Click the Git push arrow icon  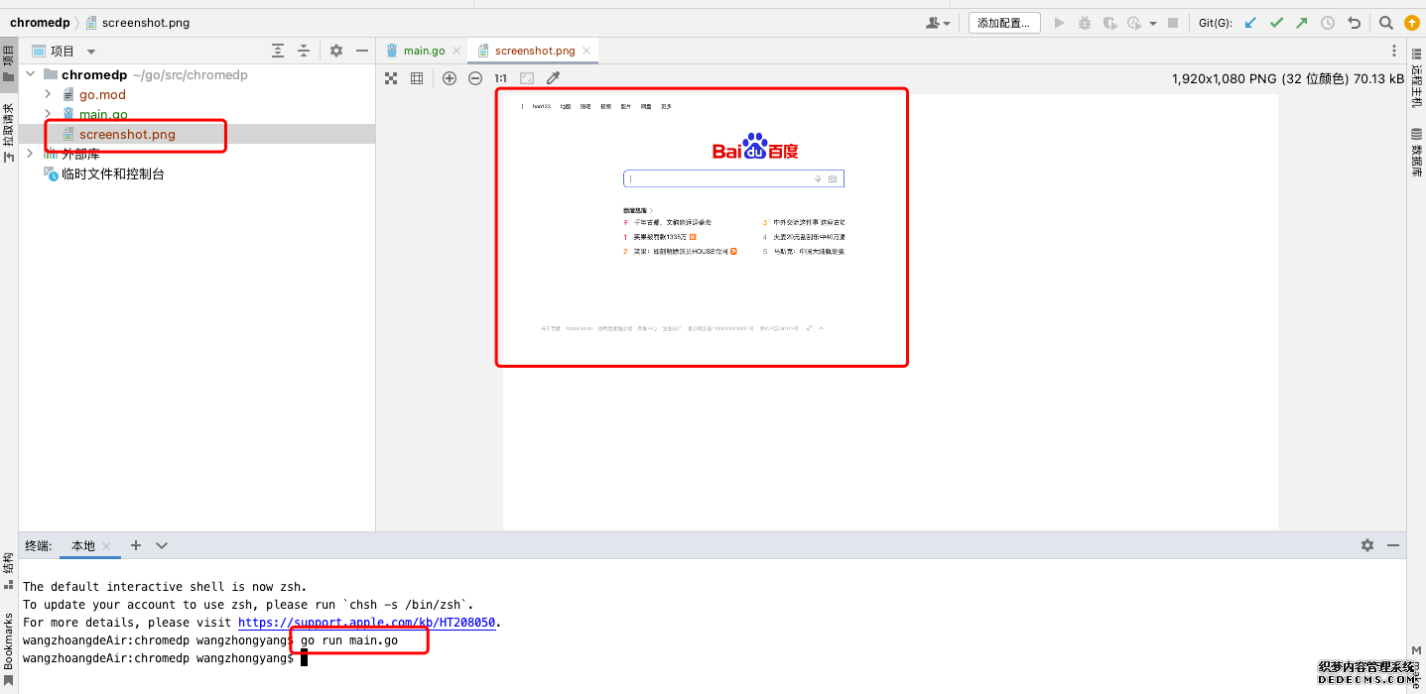(x=1301, y=23)
